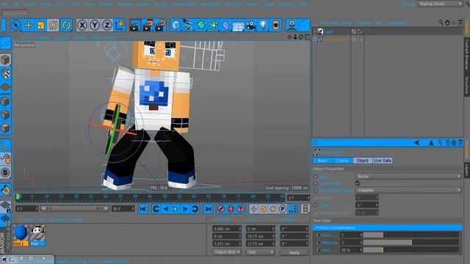Lock the attribute manager element
Image resolution: width=470 pixels, height=264 pixels.
(x=447, y=143)
